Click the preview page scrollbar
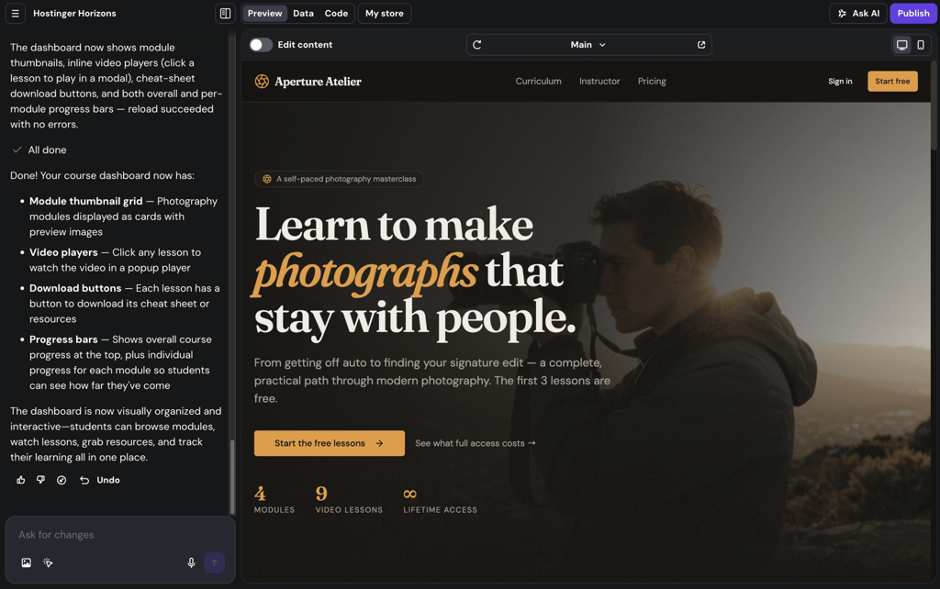 click(x=934, y=106)
